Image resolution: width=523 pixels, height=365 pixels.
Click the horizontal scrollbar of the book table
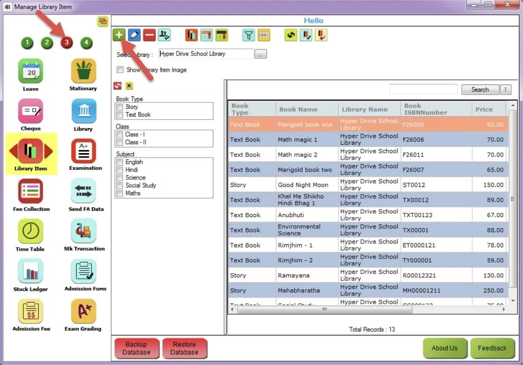click(324, 309)
